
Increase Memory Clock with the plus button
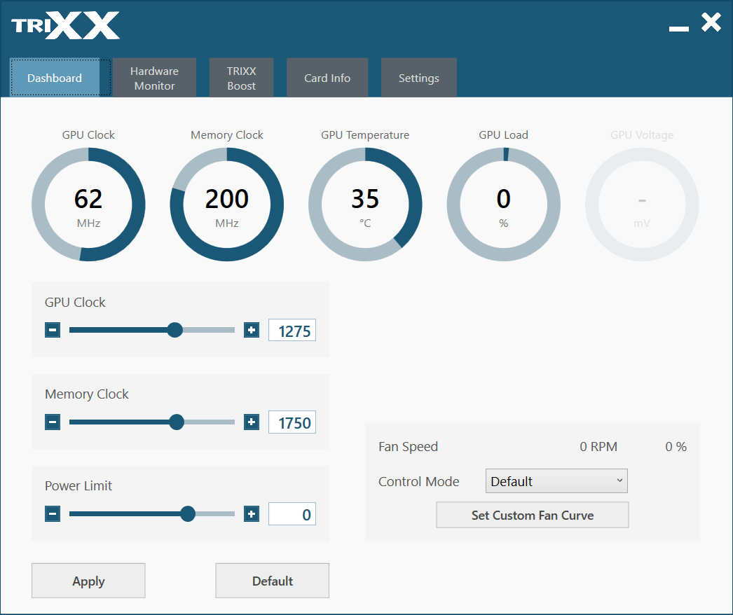[x=252, y=422]
